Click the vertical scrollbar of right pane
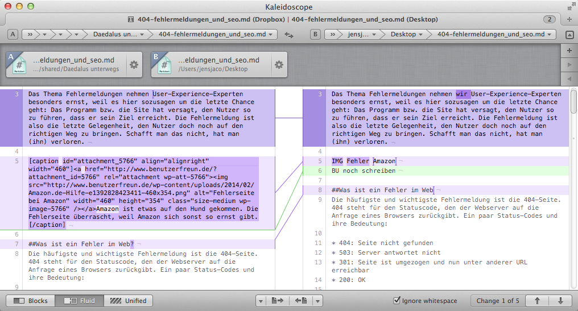 (x=573, y=101)
